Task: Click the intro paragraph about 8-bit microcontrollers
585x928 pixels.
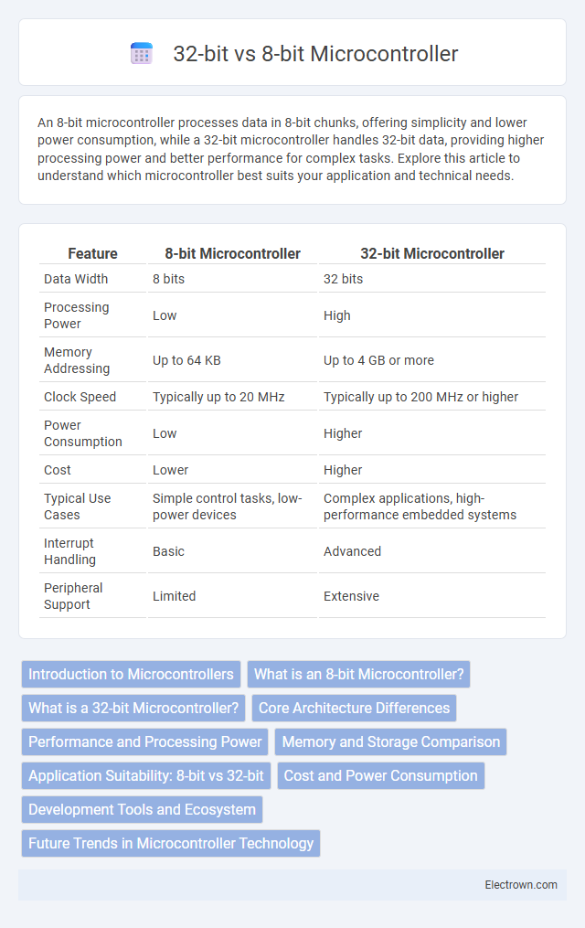Action: 291,149
